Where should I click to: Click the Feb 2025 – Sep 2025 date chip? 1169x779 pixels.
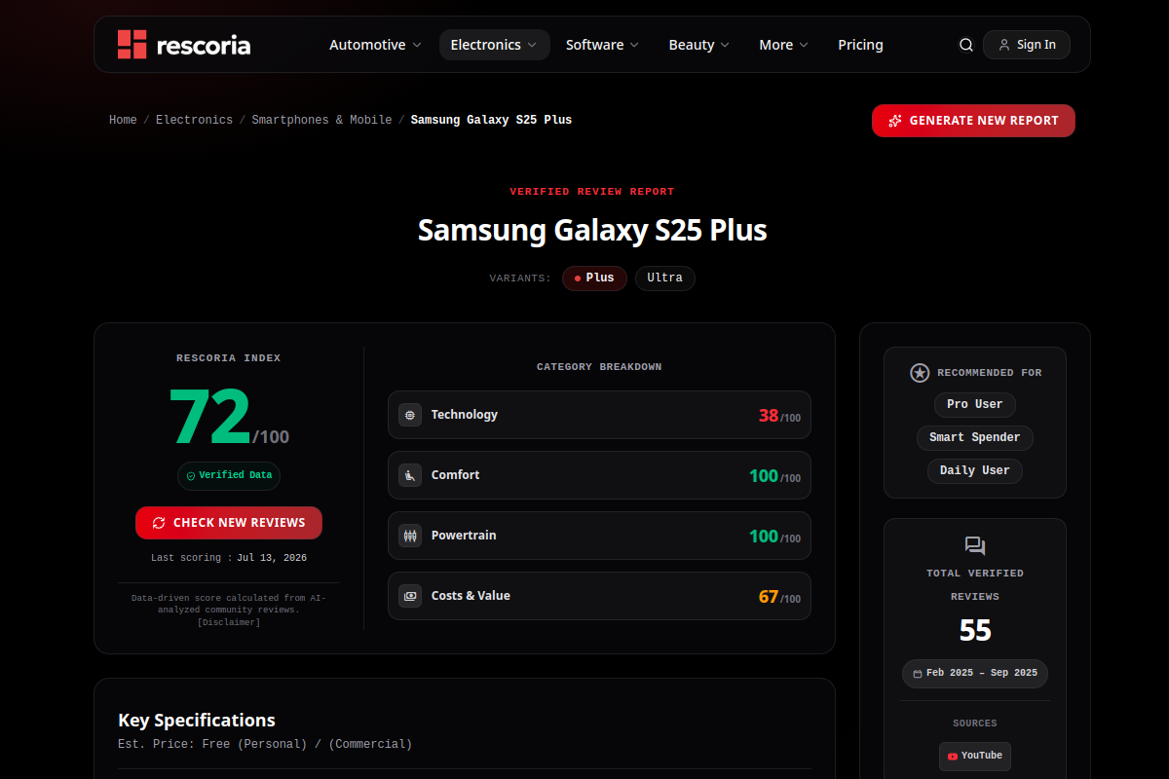[975, 674]
